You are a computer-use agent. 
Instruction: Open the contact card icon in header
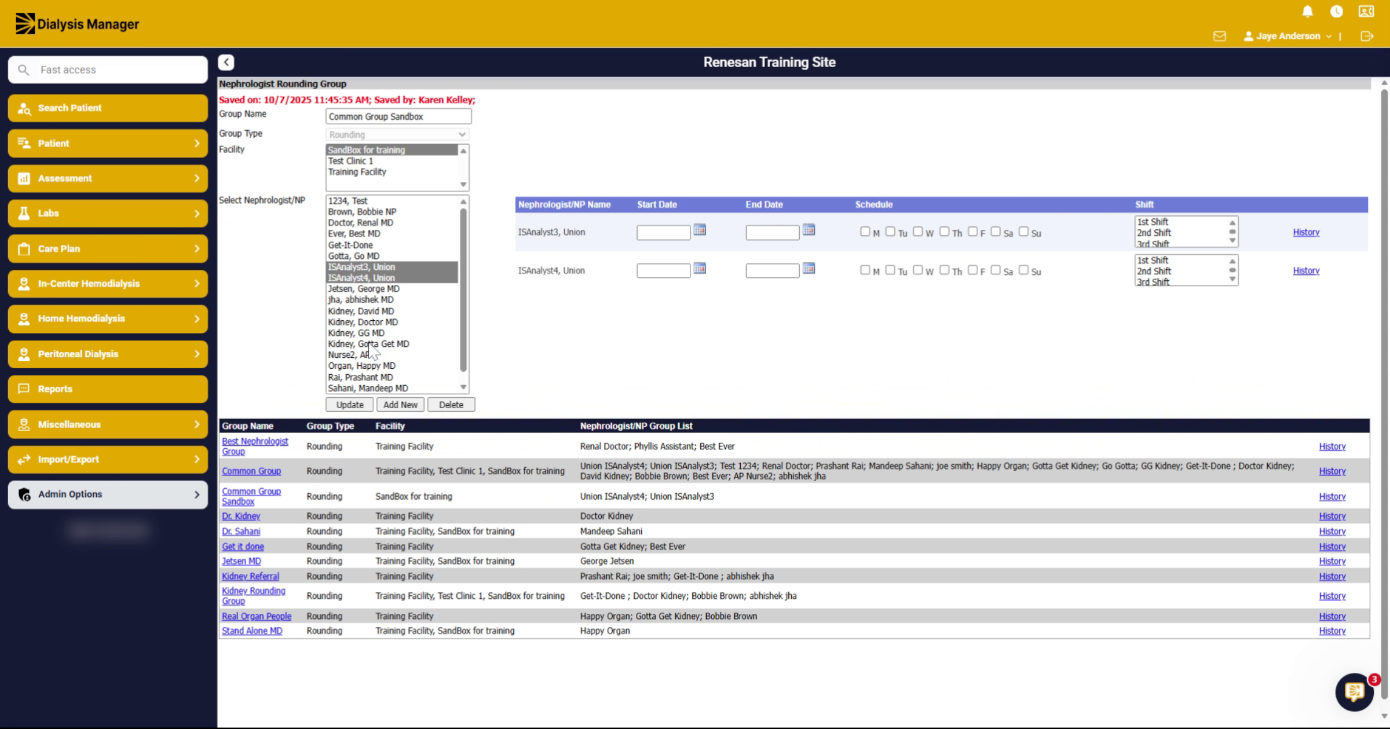[x=1366, y=12]
